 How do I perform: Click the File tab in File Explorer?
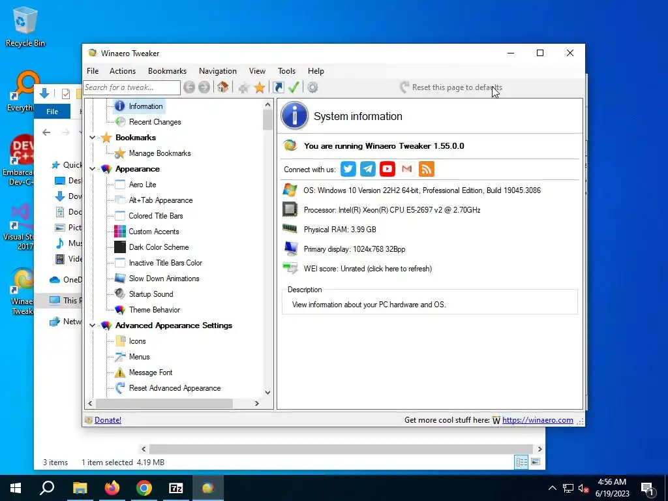tap(52, 112)
